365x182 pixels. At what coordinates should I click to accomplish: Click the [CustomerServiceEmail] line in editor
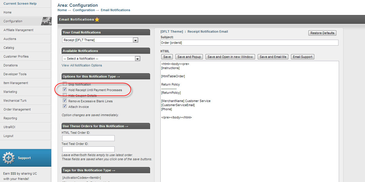pyautogui.click(x=178, y=105)
